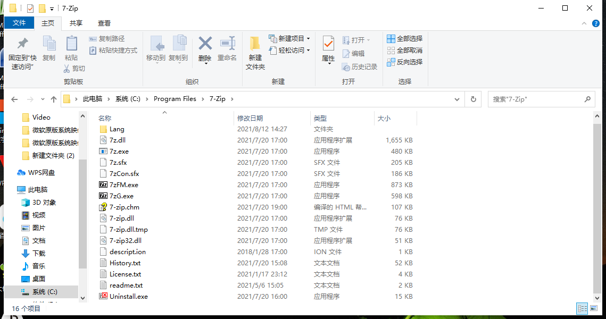Click the Paste clipboard icon
606x319 pixels.
pos(71,44)
